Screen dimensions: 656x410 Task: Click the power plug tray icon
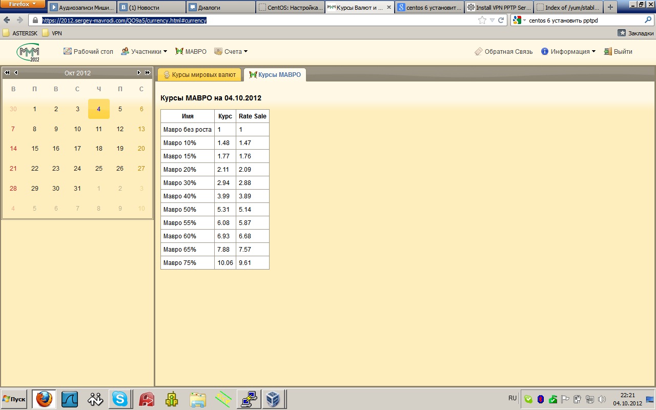578,399
